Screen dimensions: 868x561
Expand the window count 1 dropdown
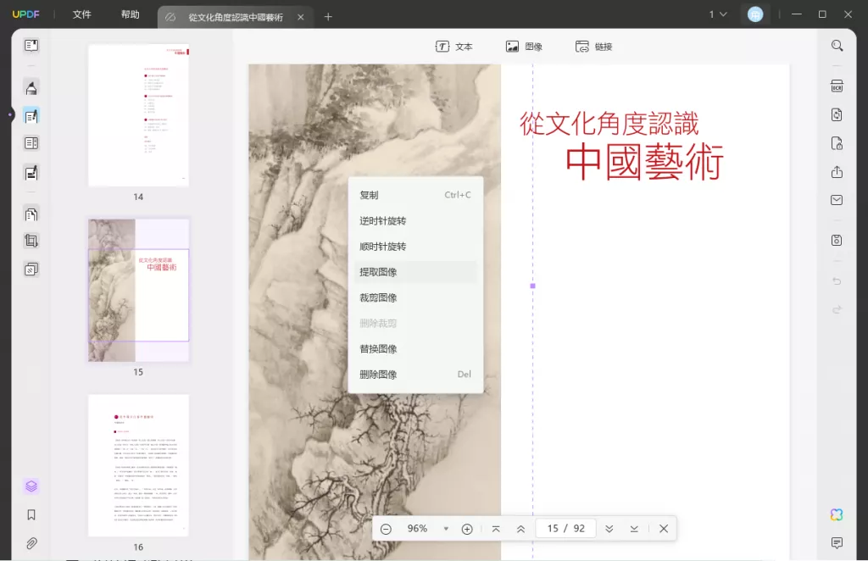tap(718, 14)
